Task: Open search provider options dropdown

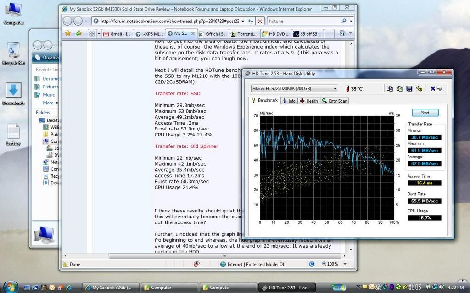Action: 351,21
